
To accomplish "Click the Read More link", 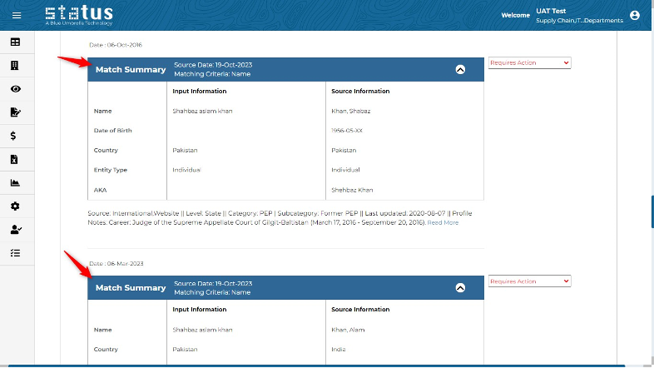I will pyautogui.click(x=443, y=222).
